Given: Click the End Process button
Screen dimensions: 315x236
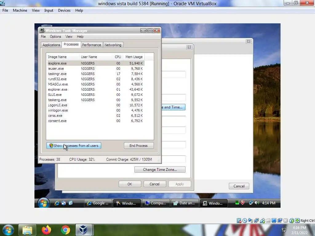Looking at the screenshot, I should click(139, 145).
